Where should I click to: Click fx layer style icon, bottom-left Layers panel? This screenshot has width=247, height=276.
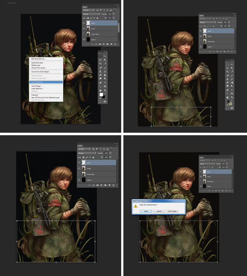(94, 185)
